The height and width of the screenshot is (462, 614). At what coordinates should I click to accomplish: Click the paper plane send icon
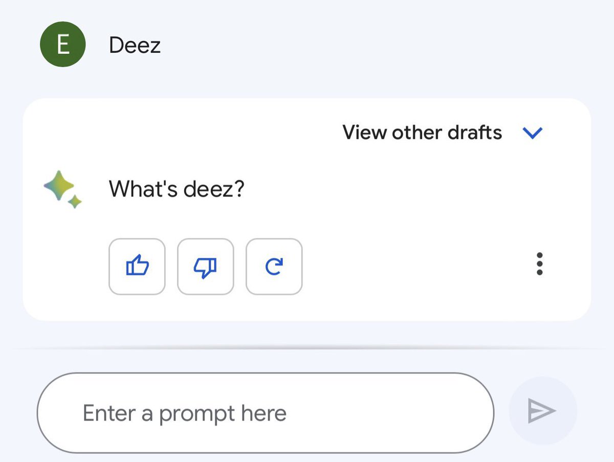[x=542, y=411]
